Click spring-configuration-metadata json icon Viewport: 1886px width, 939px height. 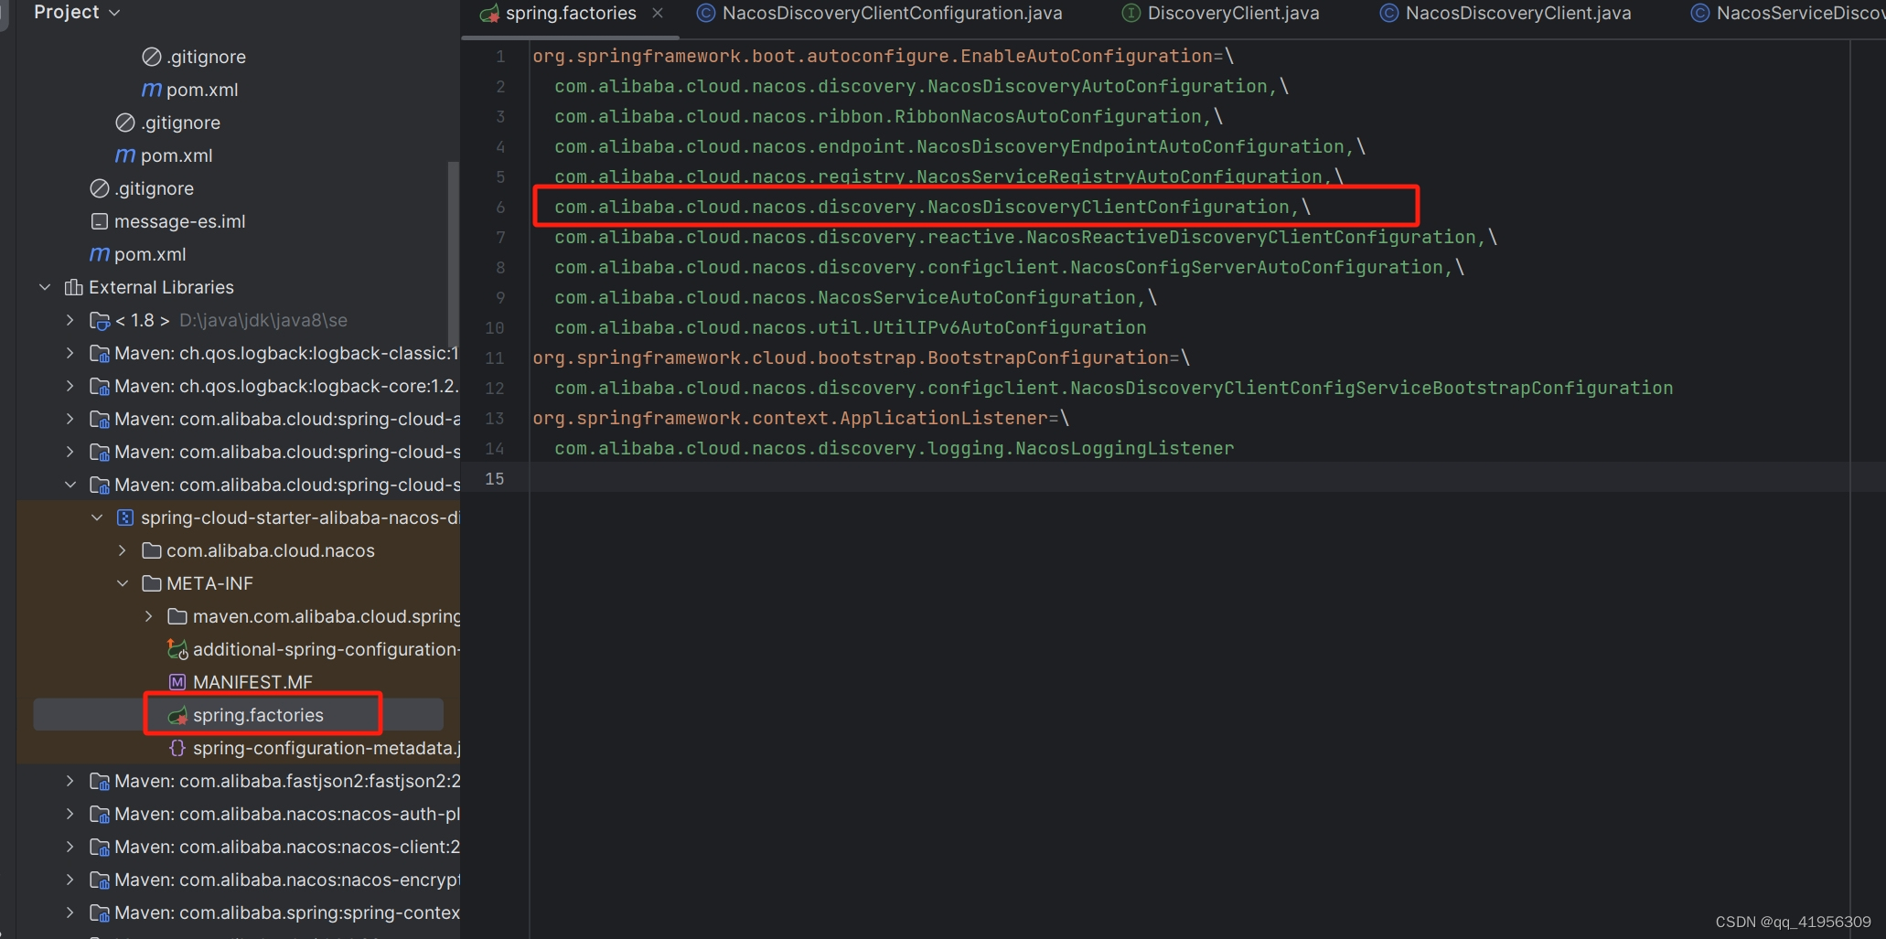[177, 748]
